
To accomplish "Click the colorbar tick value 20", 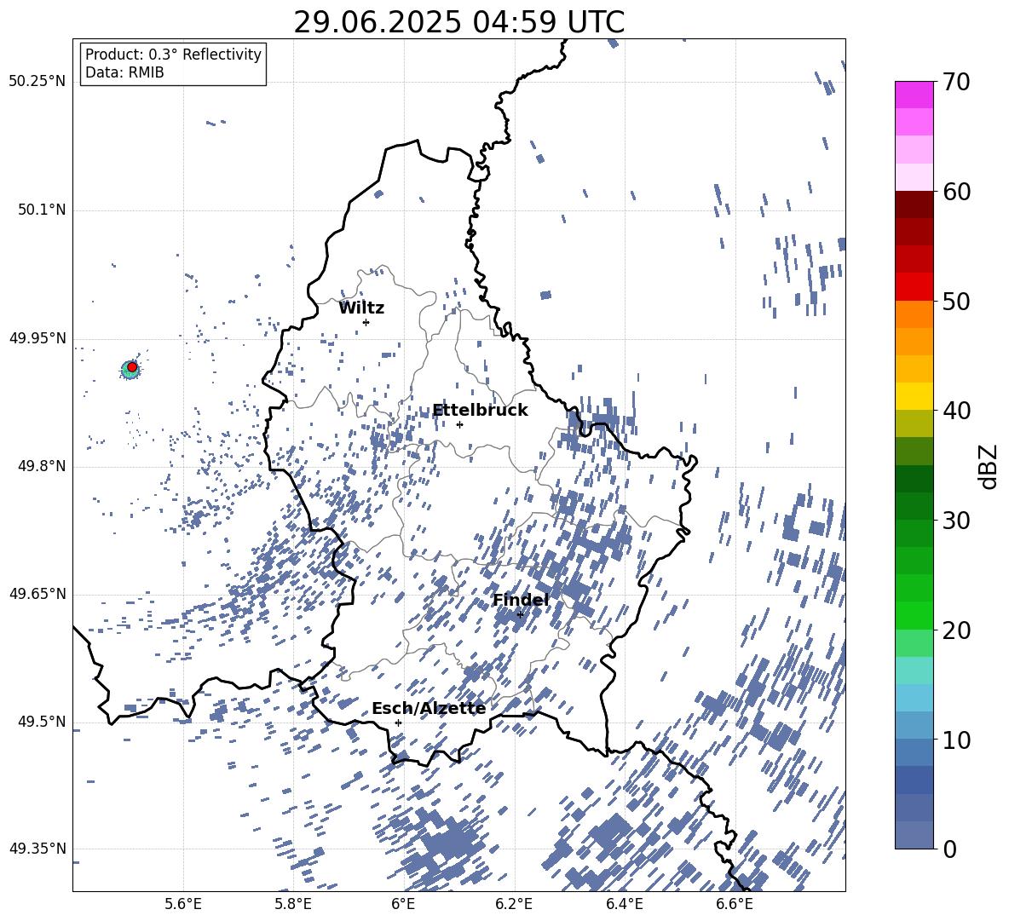I will coord(956,630).
